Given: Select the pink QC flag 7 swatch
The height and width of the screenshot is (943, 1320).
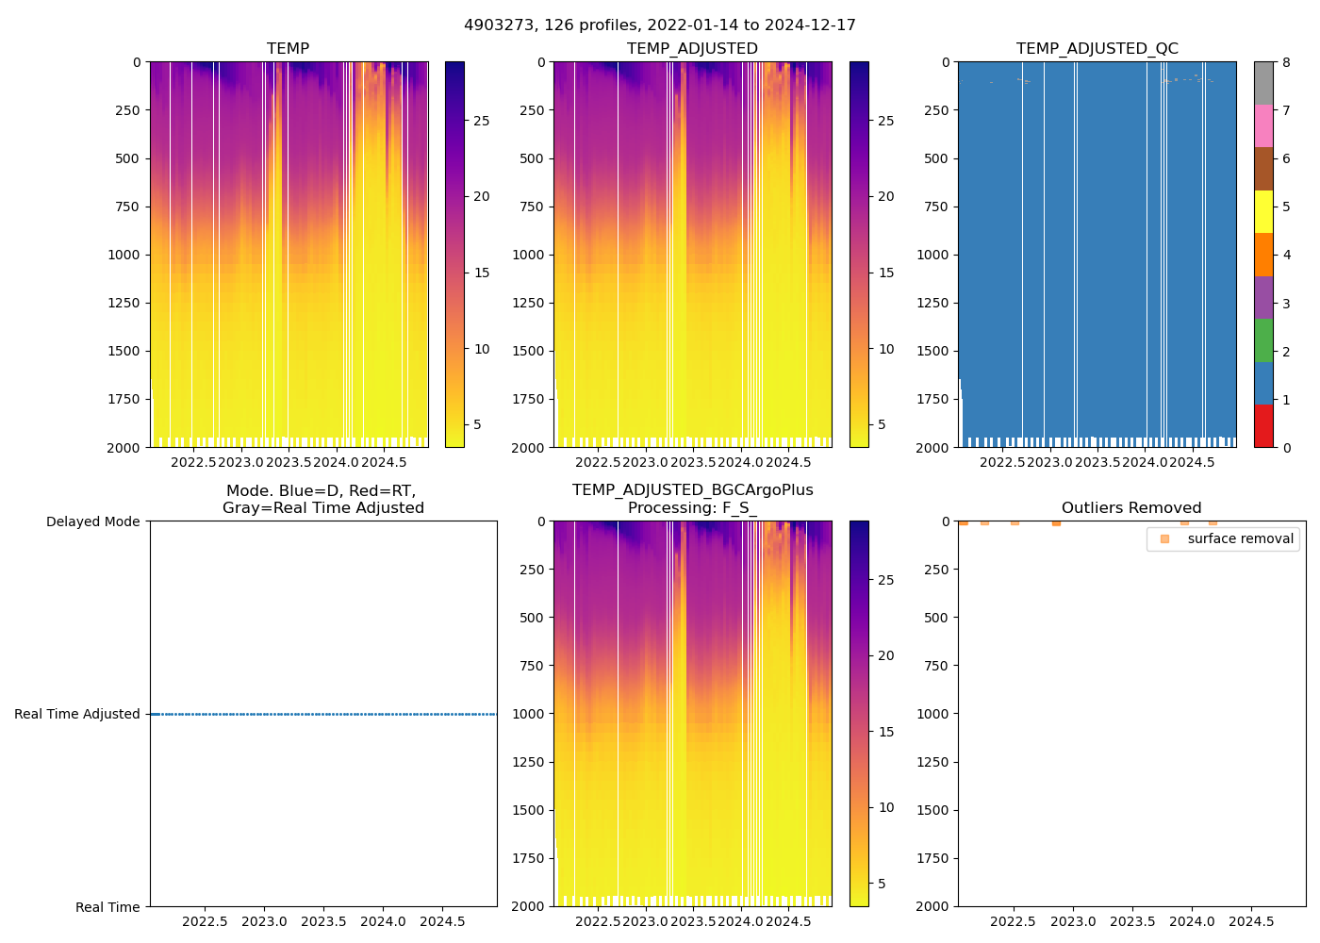Looking at the screenshot, I should pyautogui.click(x=1263, y=125).
